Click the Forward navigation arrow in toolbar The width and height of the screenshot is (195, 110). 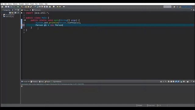pyautogui.click(x=64, y=7)
